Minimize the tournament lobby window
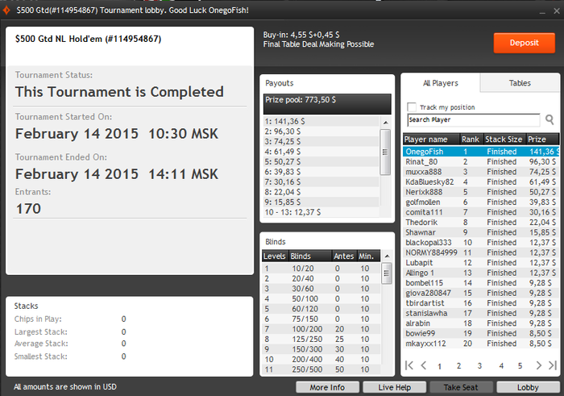This screenshot has height=396, width=564. [x=542, y=12]
